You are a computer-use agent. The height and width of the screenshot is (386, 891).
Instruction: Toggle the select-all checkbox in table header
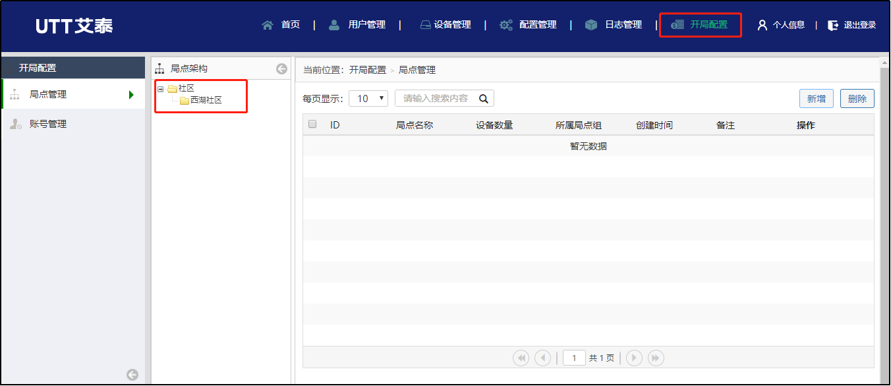[312, 124]
